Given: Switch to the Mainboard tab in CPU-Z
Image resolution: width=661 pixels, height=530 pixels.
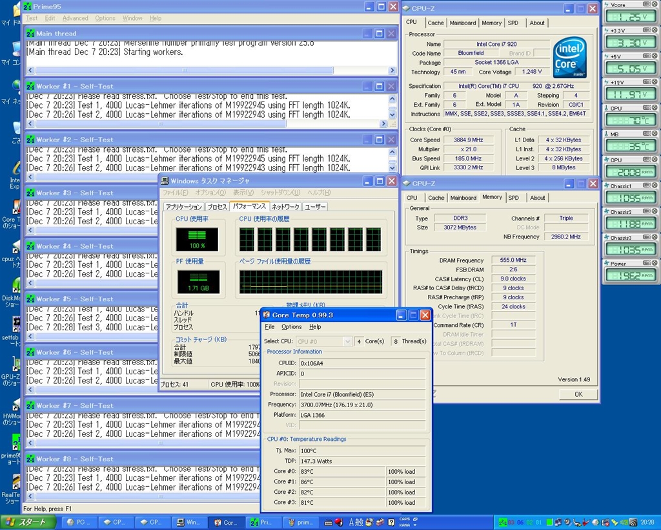Looking at the screenshot, I should tap(463, 23).
